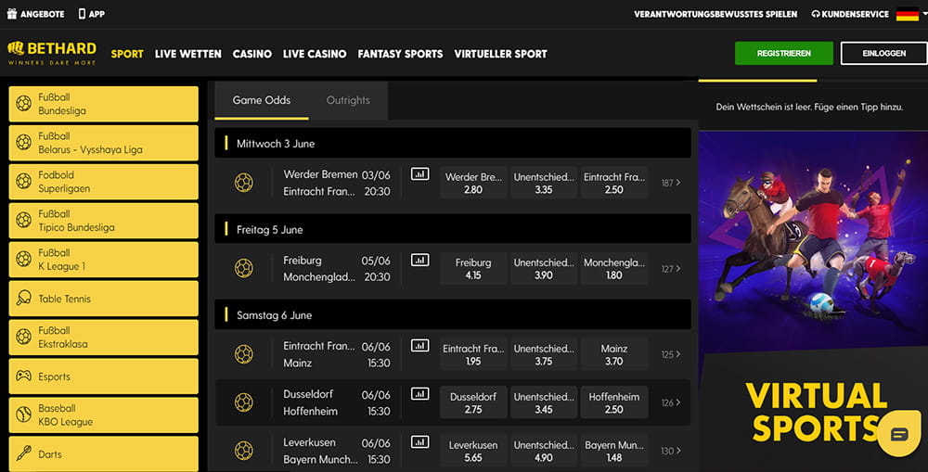
Task: Click the Einloggen button
Action: 884,53
